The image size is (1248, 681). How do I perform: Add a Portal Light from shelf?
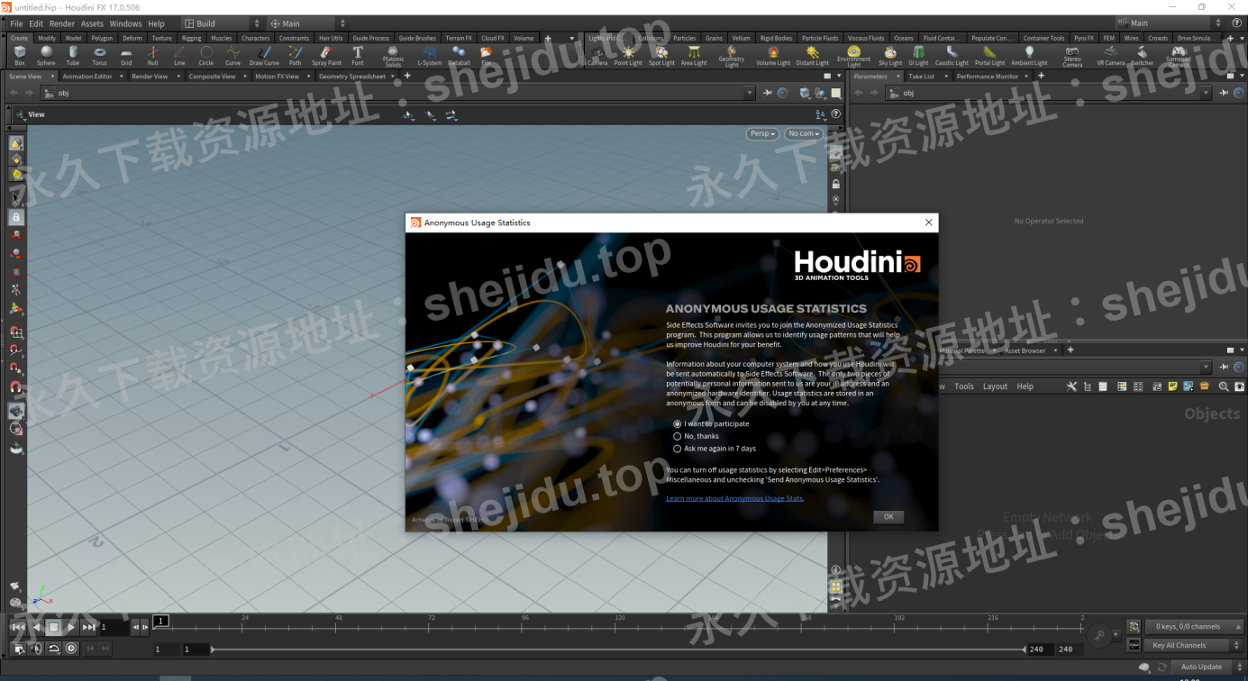989,56
